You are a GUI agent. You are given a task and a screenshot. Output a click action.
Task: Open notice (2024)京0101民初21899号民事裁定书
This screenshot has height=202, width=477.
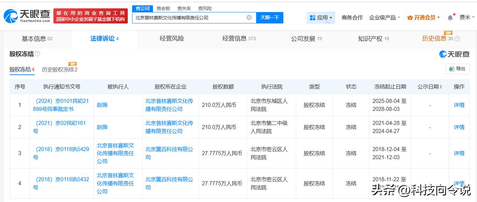point(60,105)
